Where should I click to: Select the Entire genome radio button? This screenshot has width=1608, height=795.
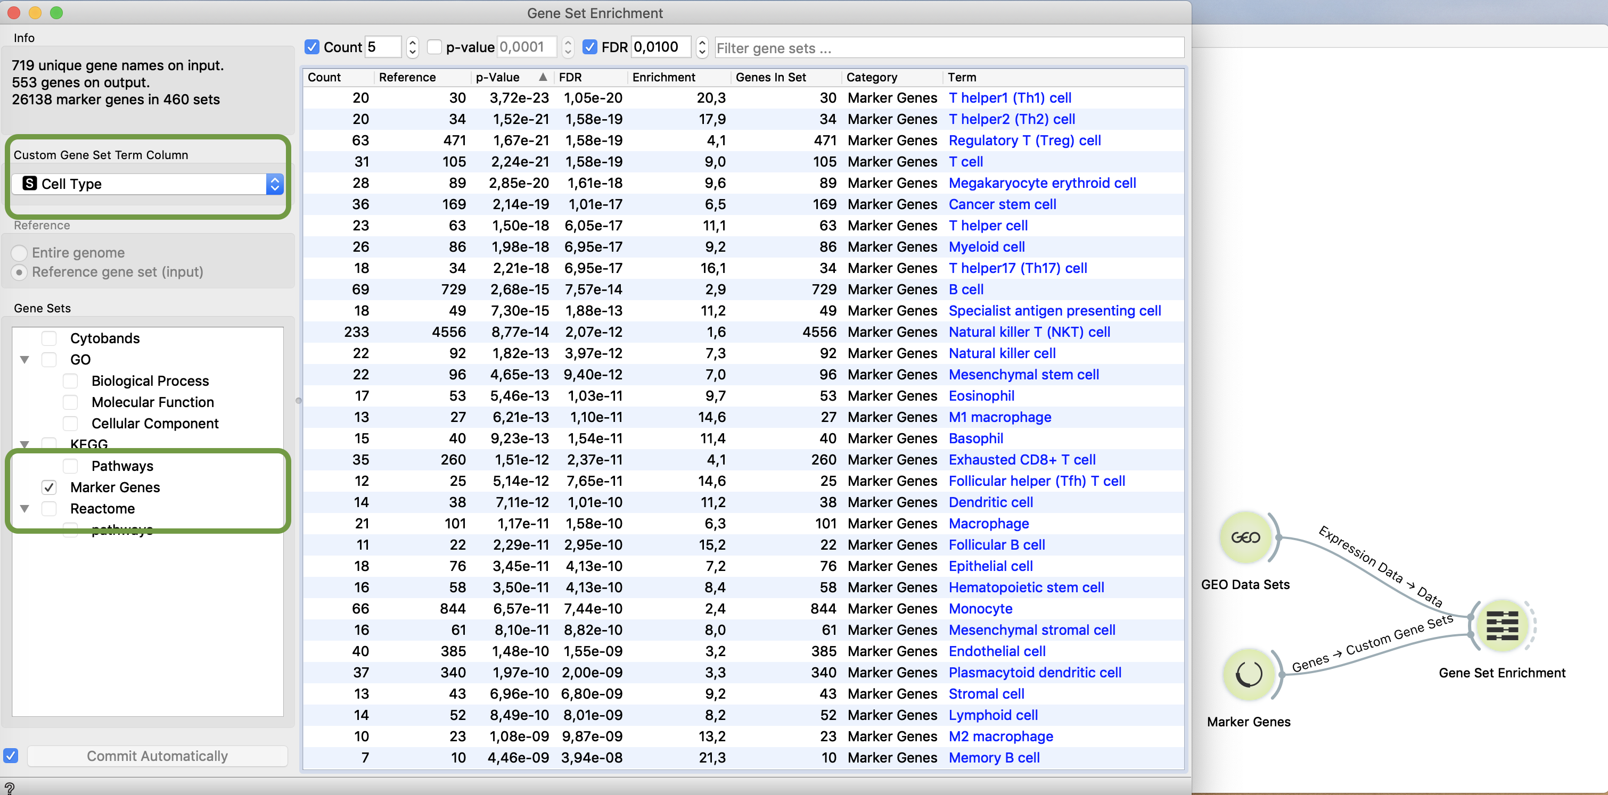click(19, 253)
